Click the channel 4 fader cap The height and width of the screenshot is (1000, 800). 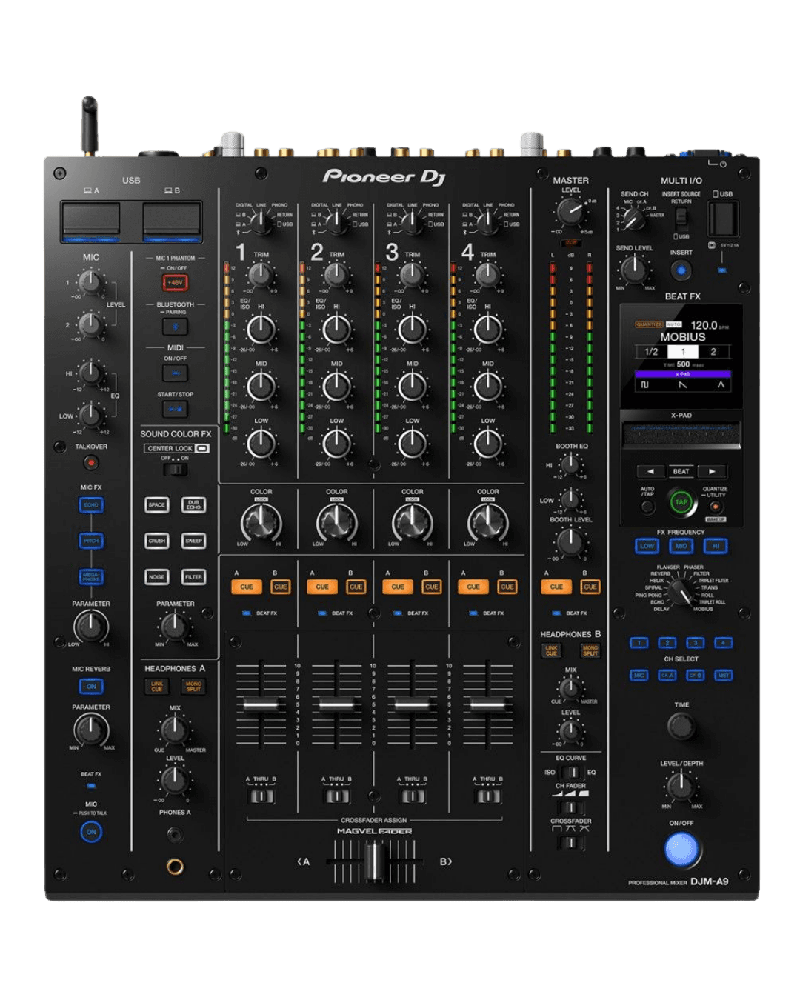487,704
